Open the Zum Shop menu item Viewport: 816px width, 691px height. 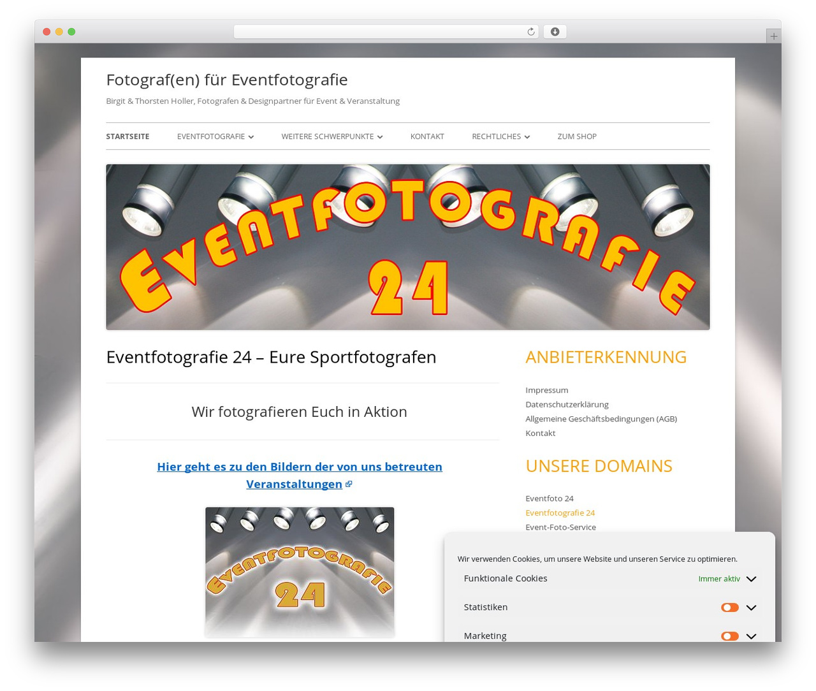pos(577,136)
